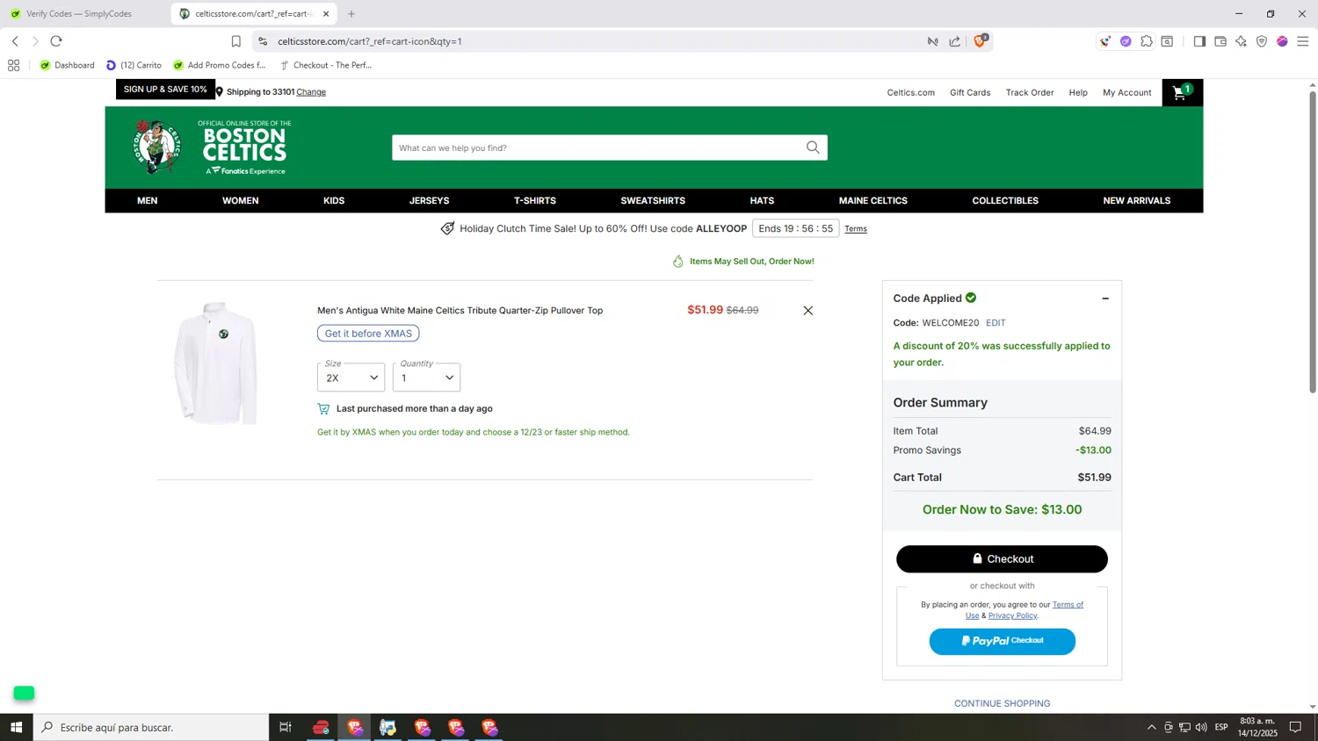
Task: Remove the Antigua pullover from cart
Action: coord(807,311)
